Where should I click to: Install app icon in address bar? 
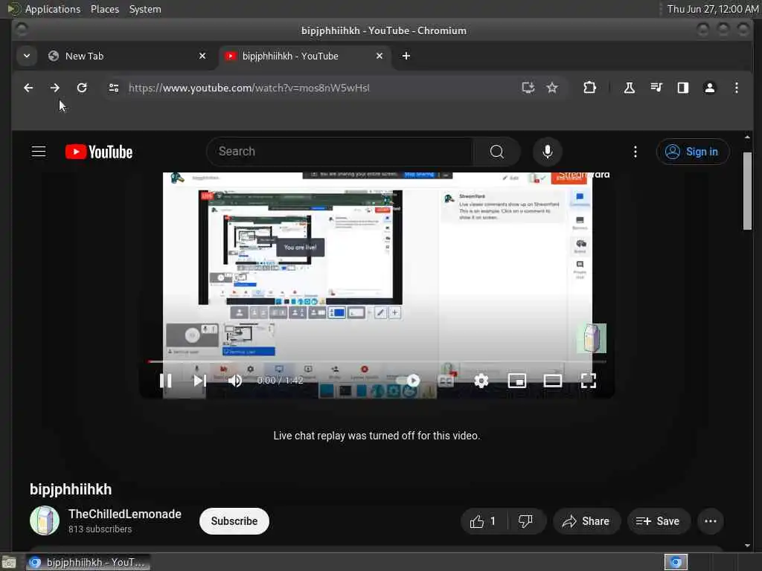528,88
